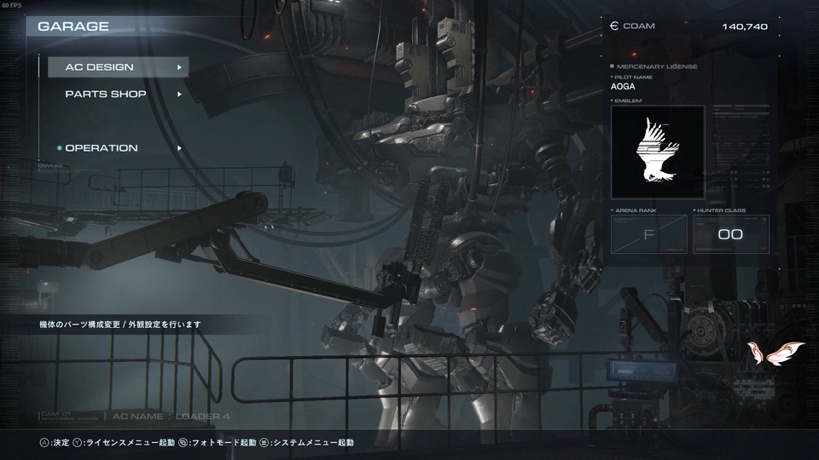The height and width of the screenshot is (460, 819).
Task: Click the GARAGE title header
Action: [x=73, y=26]
